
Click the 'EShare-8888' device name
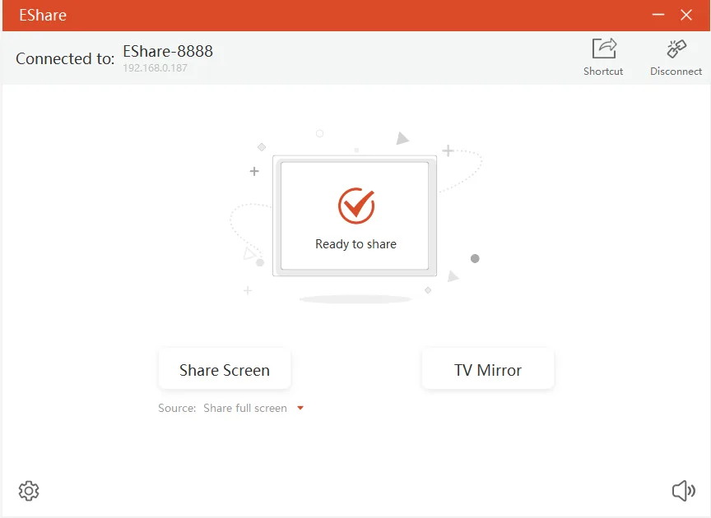pyautogui.click(x=168, y=51)
